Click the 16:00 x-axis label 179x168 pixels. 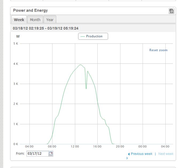[x=97, y=146]
